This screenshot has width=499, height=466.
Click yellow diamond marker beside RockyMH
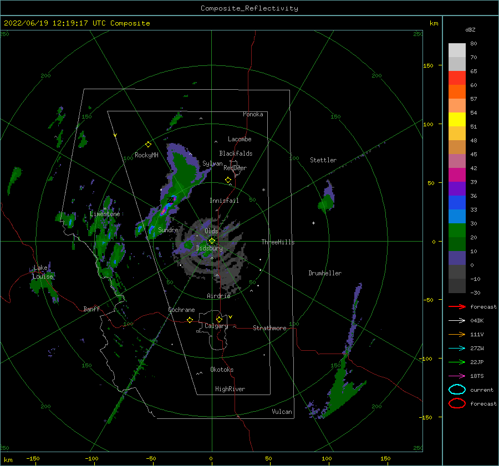tap(148, 145)
